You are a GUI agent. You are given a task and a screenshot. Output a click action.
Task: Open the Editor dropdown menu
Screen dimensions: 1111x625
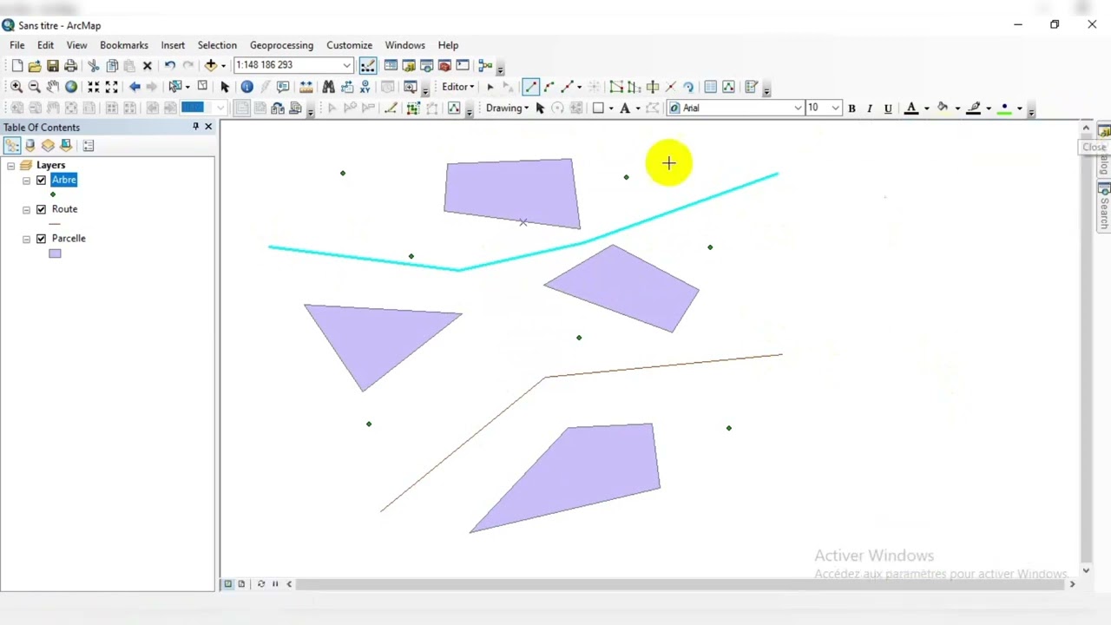point(457,87)
